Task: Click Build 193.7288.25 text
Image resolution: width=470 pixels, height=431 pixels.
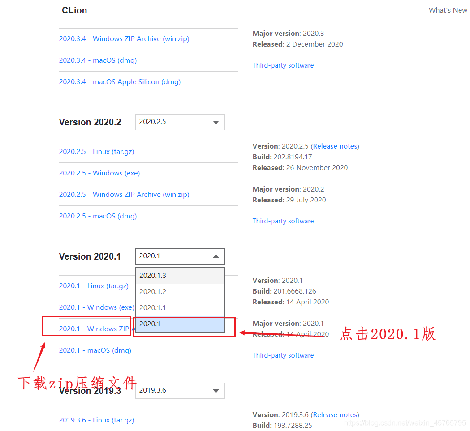Action: 282,426
